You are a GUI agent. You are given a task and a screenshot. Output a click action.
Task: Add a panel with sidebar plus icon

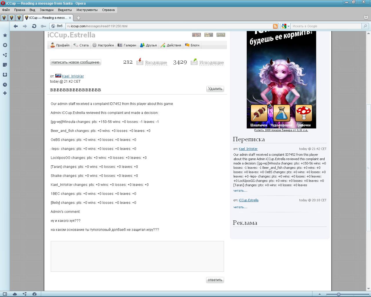pos(5,93)
